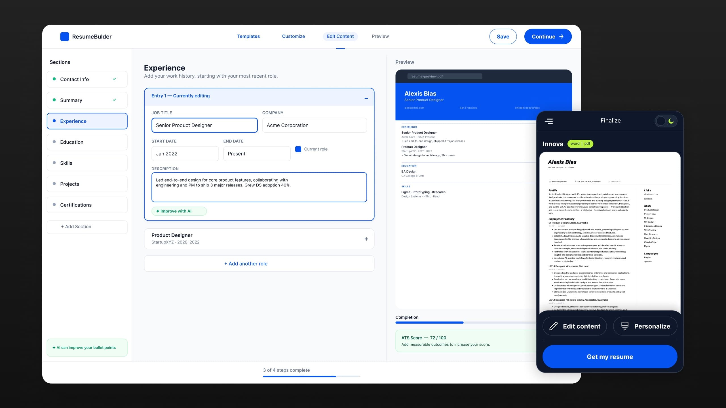Collapse Entry 1 with the minus icon
The height and width of the screenshot is (408, 726).
[x=366, y=98]
